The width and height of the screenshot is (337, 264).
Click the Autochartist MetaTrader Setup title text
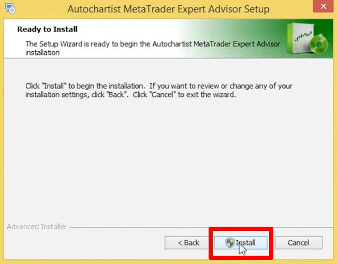tap(168, 9)
